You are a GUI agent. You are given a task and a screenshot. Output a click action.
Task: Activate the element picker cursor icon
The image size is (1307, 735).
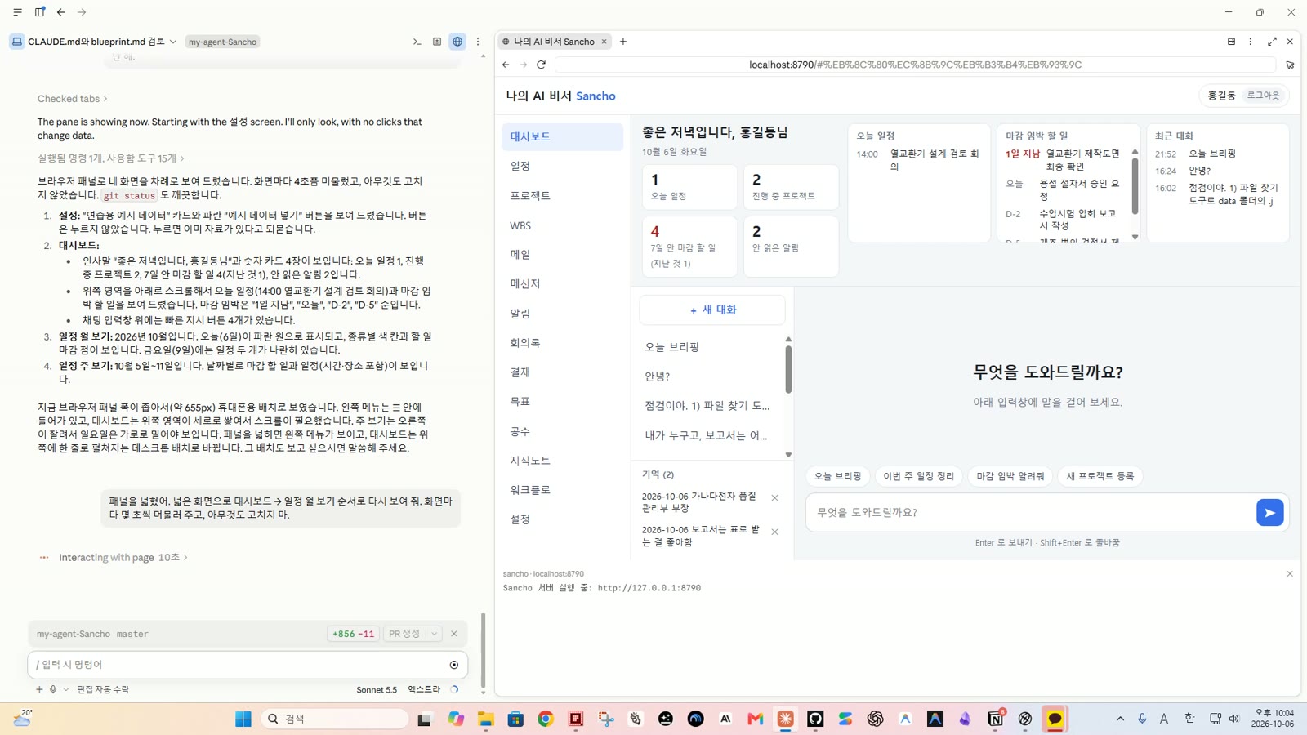(1290, 65)
